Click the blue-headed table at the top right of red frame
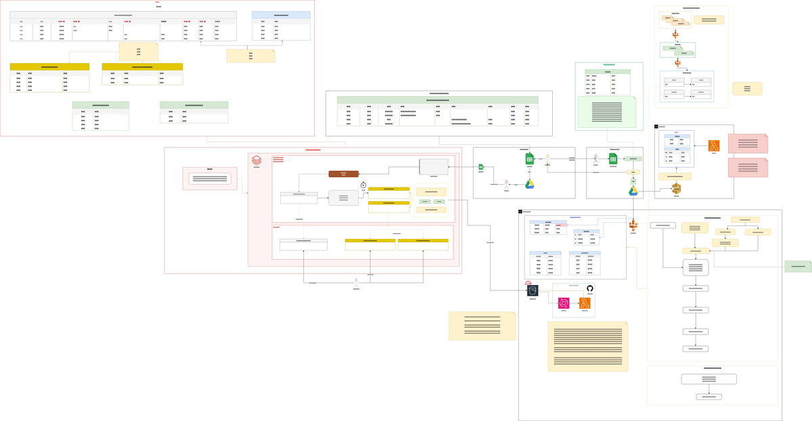This screenshot has height=421, width=812. [x=281, y=26]
